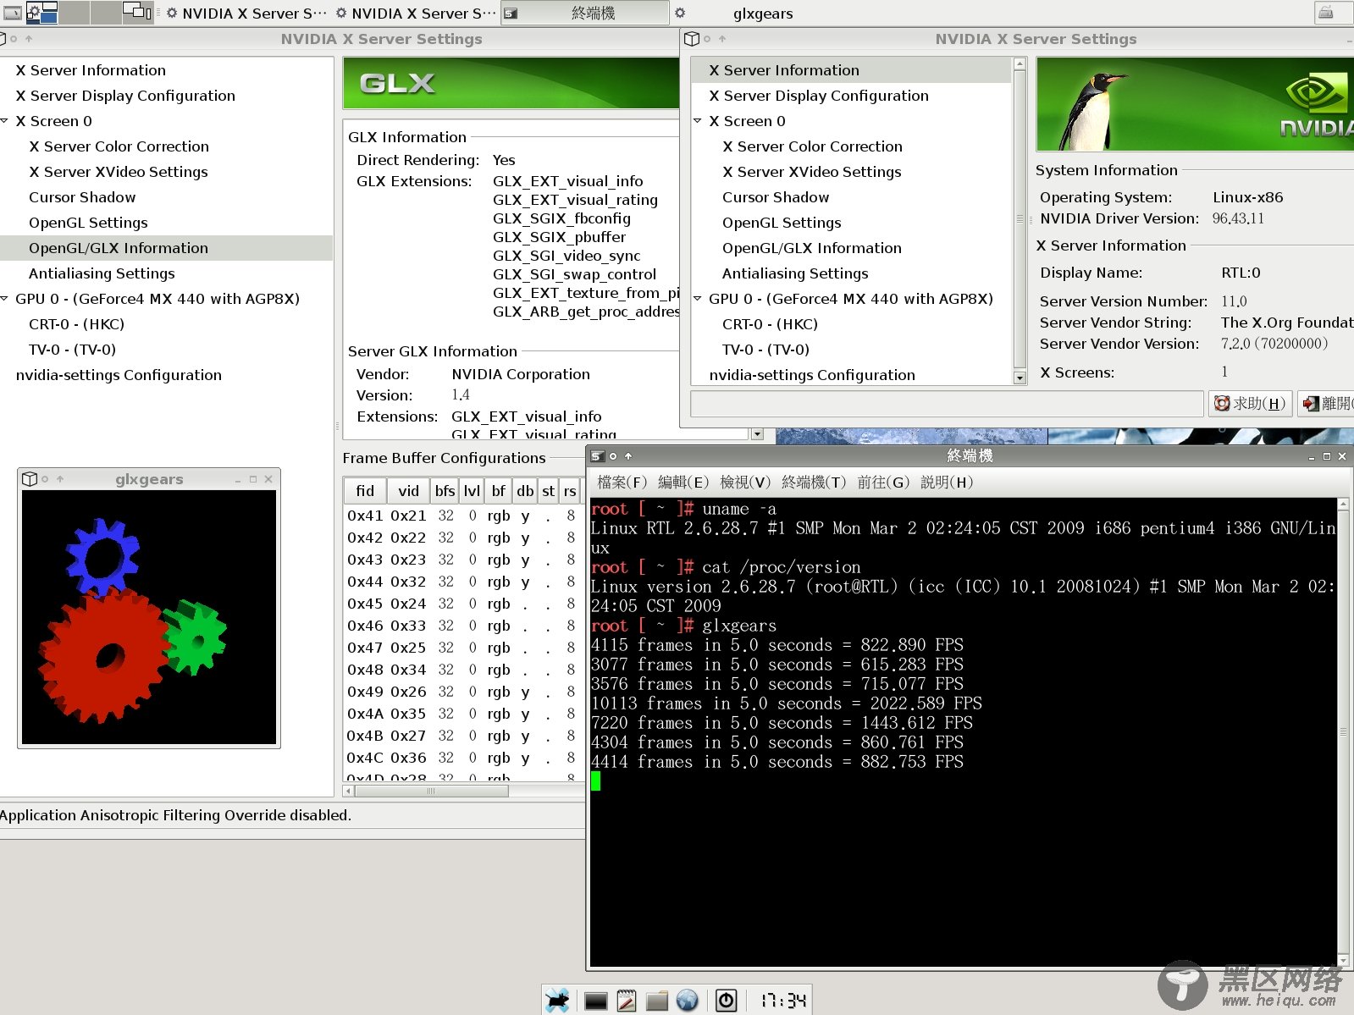
Task: Select Antialiasing Settings in the GLX window tree
Action: [102, 273]
